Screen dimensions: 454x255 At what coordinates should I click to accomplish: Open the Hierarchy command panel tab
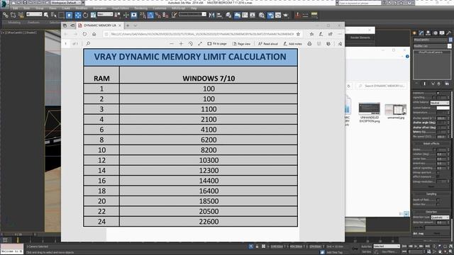[428, 33]
